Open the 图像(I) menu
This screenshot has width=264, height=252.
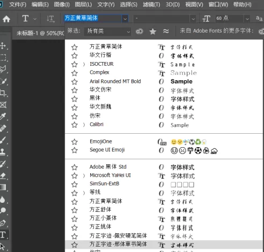[x=62, y=4]
